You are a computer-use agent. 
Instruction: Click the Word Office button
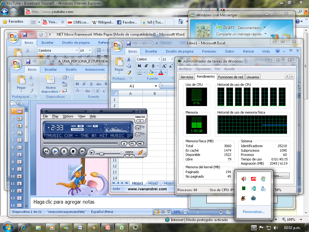click(x=13, y=37)
